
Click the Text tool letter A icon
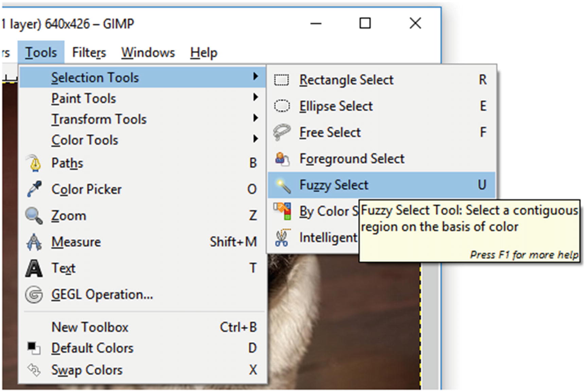click(x=34, y=269)
